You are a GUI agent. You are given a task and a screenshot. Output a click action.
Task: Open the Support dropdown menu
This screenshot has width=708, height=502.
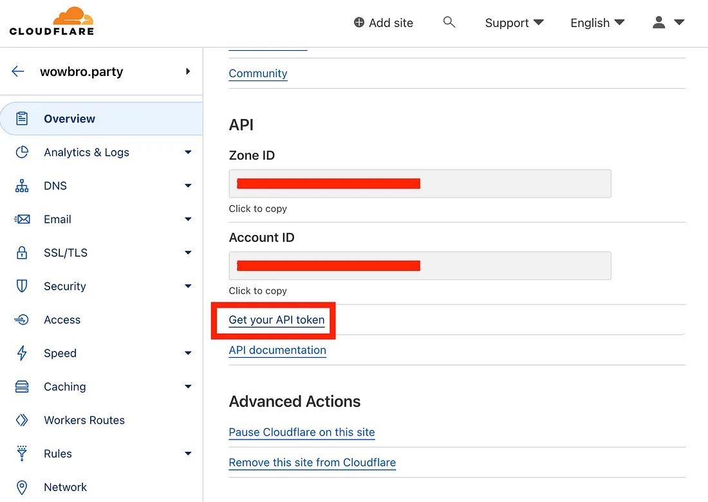point(514,23)
